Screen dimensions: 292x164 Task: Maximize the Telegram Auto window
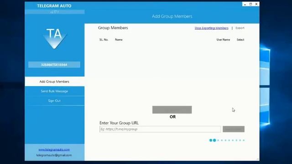(x=250, y=4)
